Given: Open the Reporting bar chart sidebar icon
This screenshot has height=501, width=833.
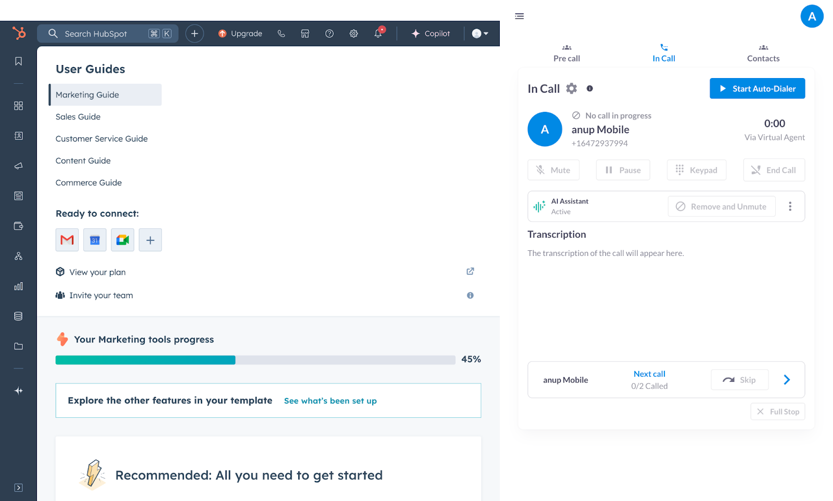Looking at the screenshot, I should pyautogui.click(x=18, y=286).
